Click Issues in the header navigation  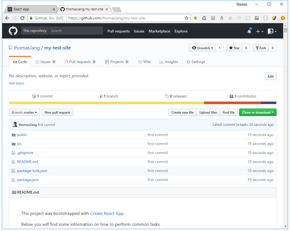pos(139,31)
